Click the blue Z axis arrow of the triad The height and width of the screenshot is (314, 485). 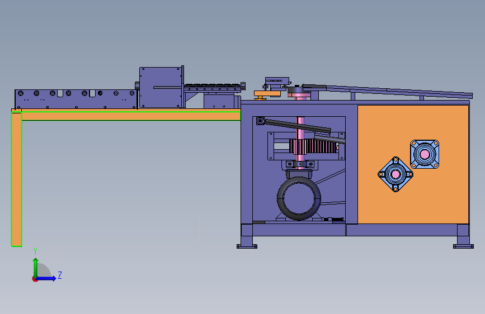(46, 278)
